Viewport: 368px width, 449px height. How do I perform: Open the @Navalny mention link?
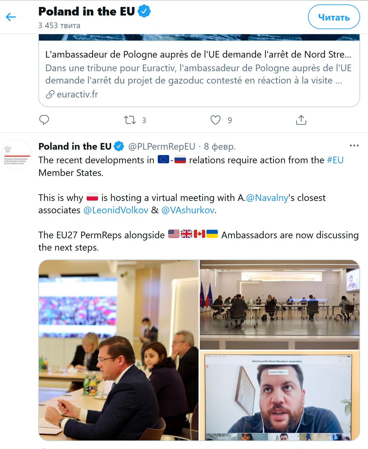(267, 198)
